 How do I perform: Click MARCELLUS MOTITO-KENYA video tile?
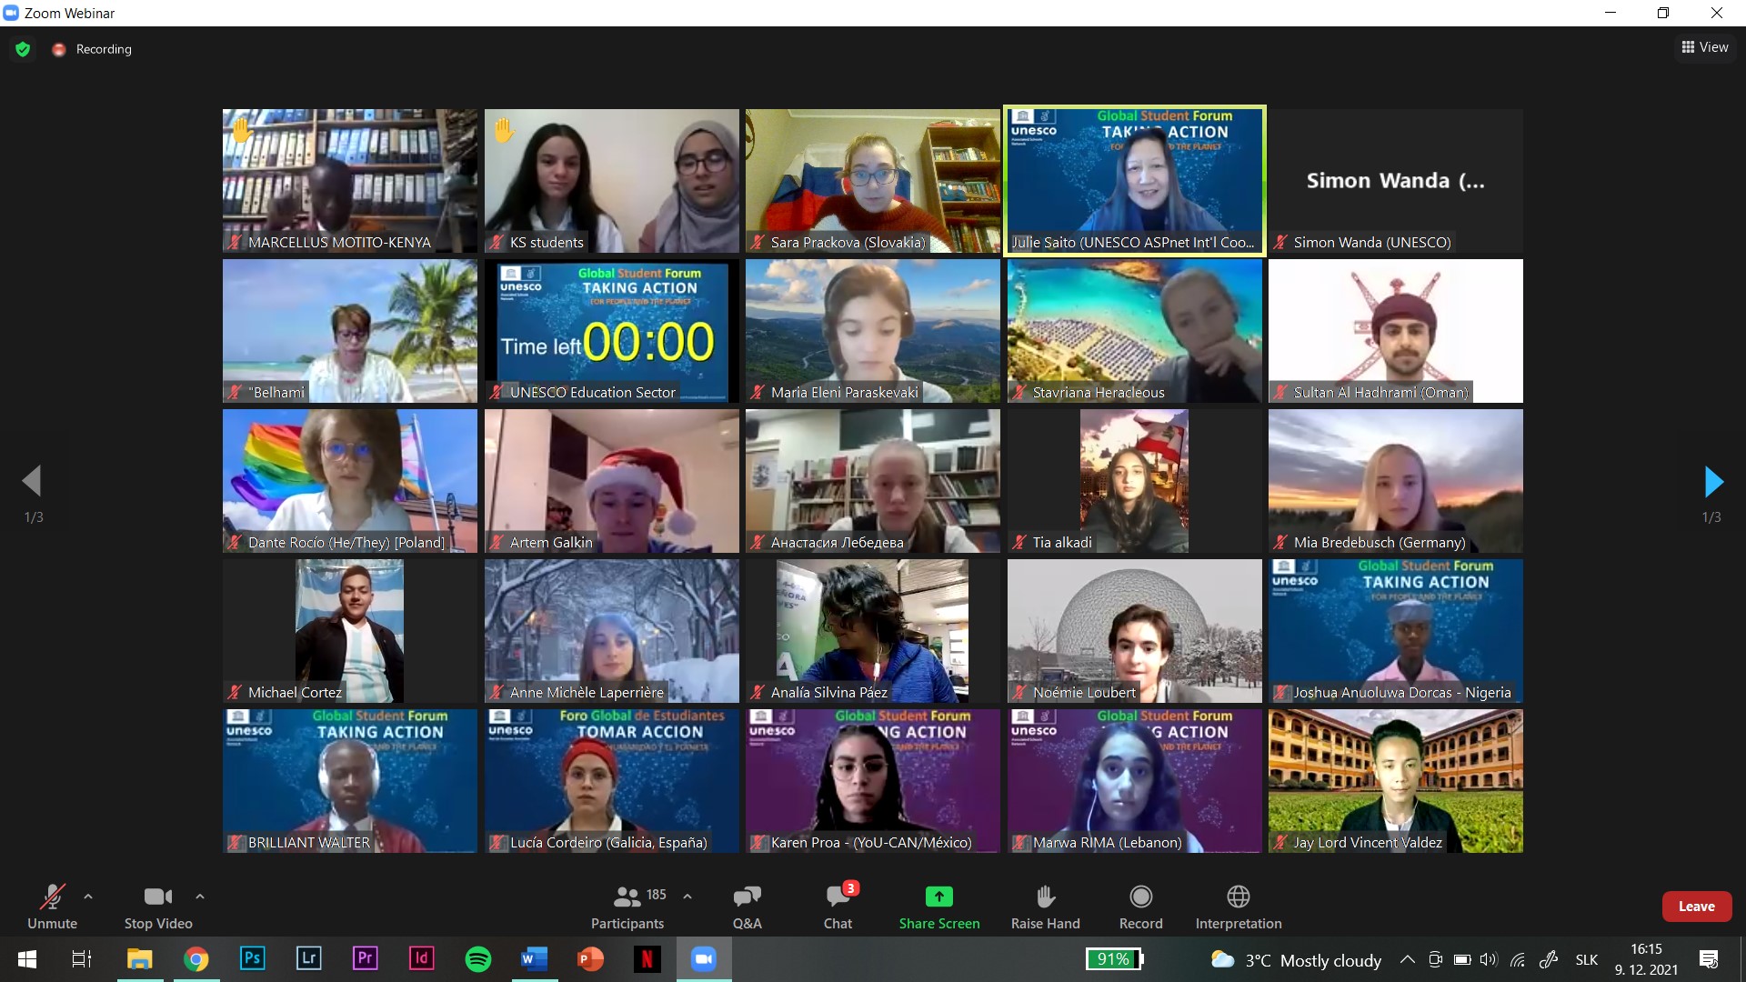350,181
